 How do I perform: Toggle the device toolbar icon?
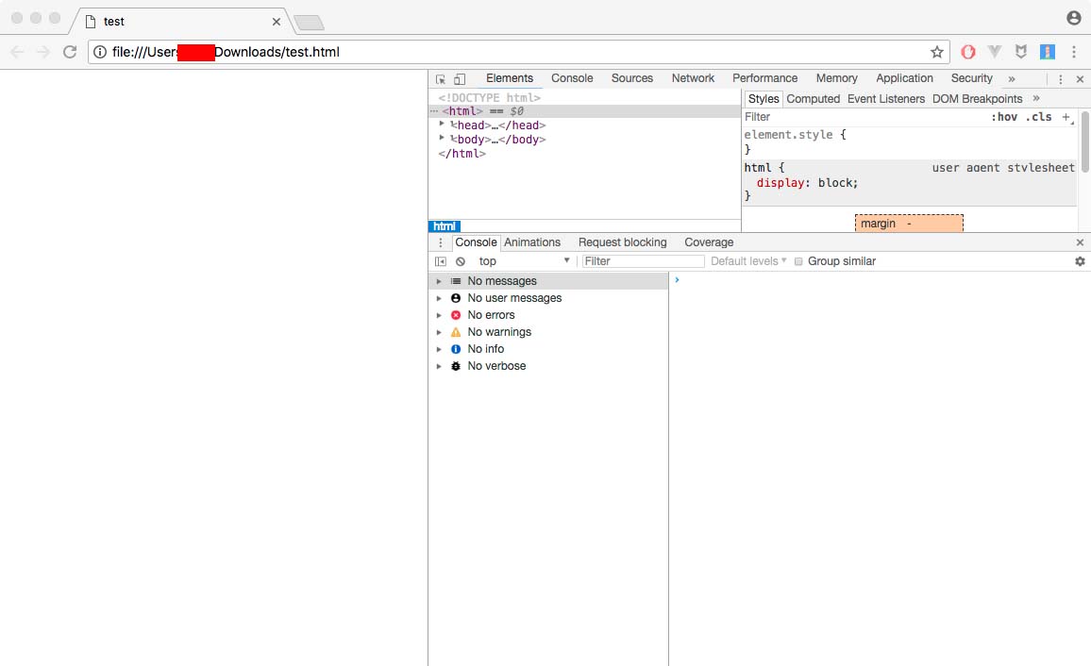pyautogui.click(x=460, y=79)
